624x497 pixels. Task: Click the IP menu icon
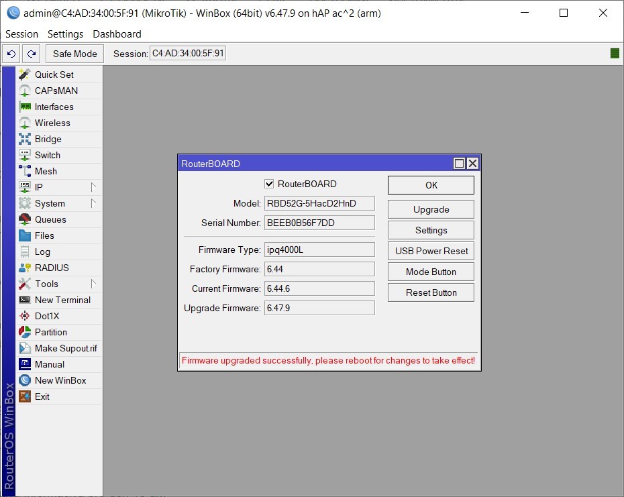[25, 187]
